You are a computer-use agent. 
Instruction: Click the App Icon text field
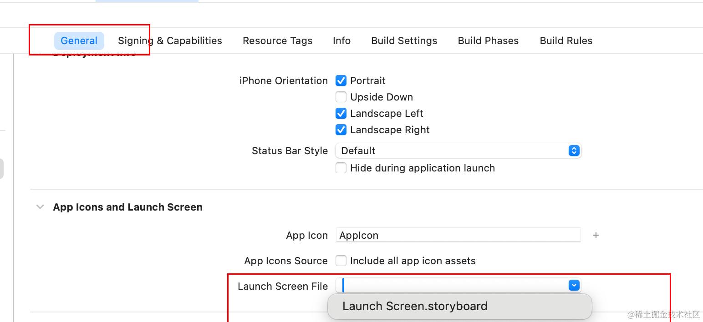(x=458, y=235)
